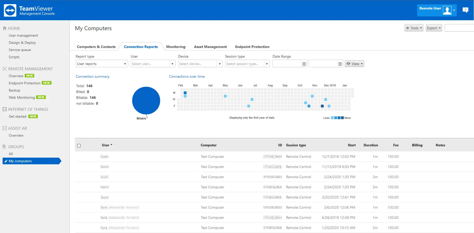
Task: Focus the search field beside Export
Action: (459, 28)
